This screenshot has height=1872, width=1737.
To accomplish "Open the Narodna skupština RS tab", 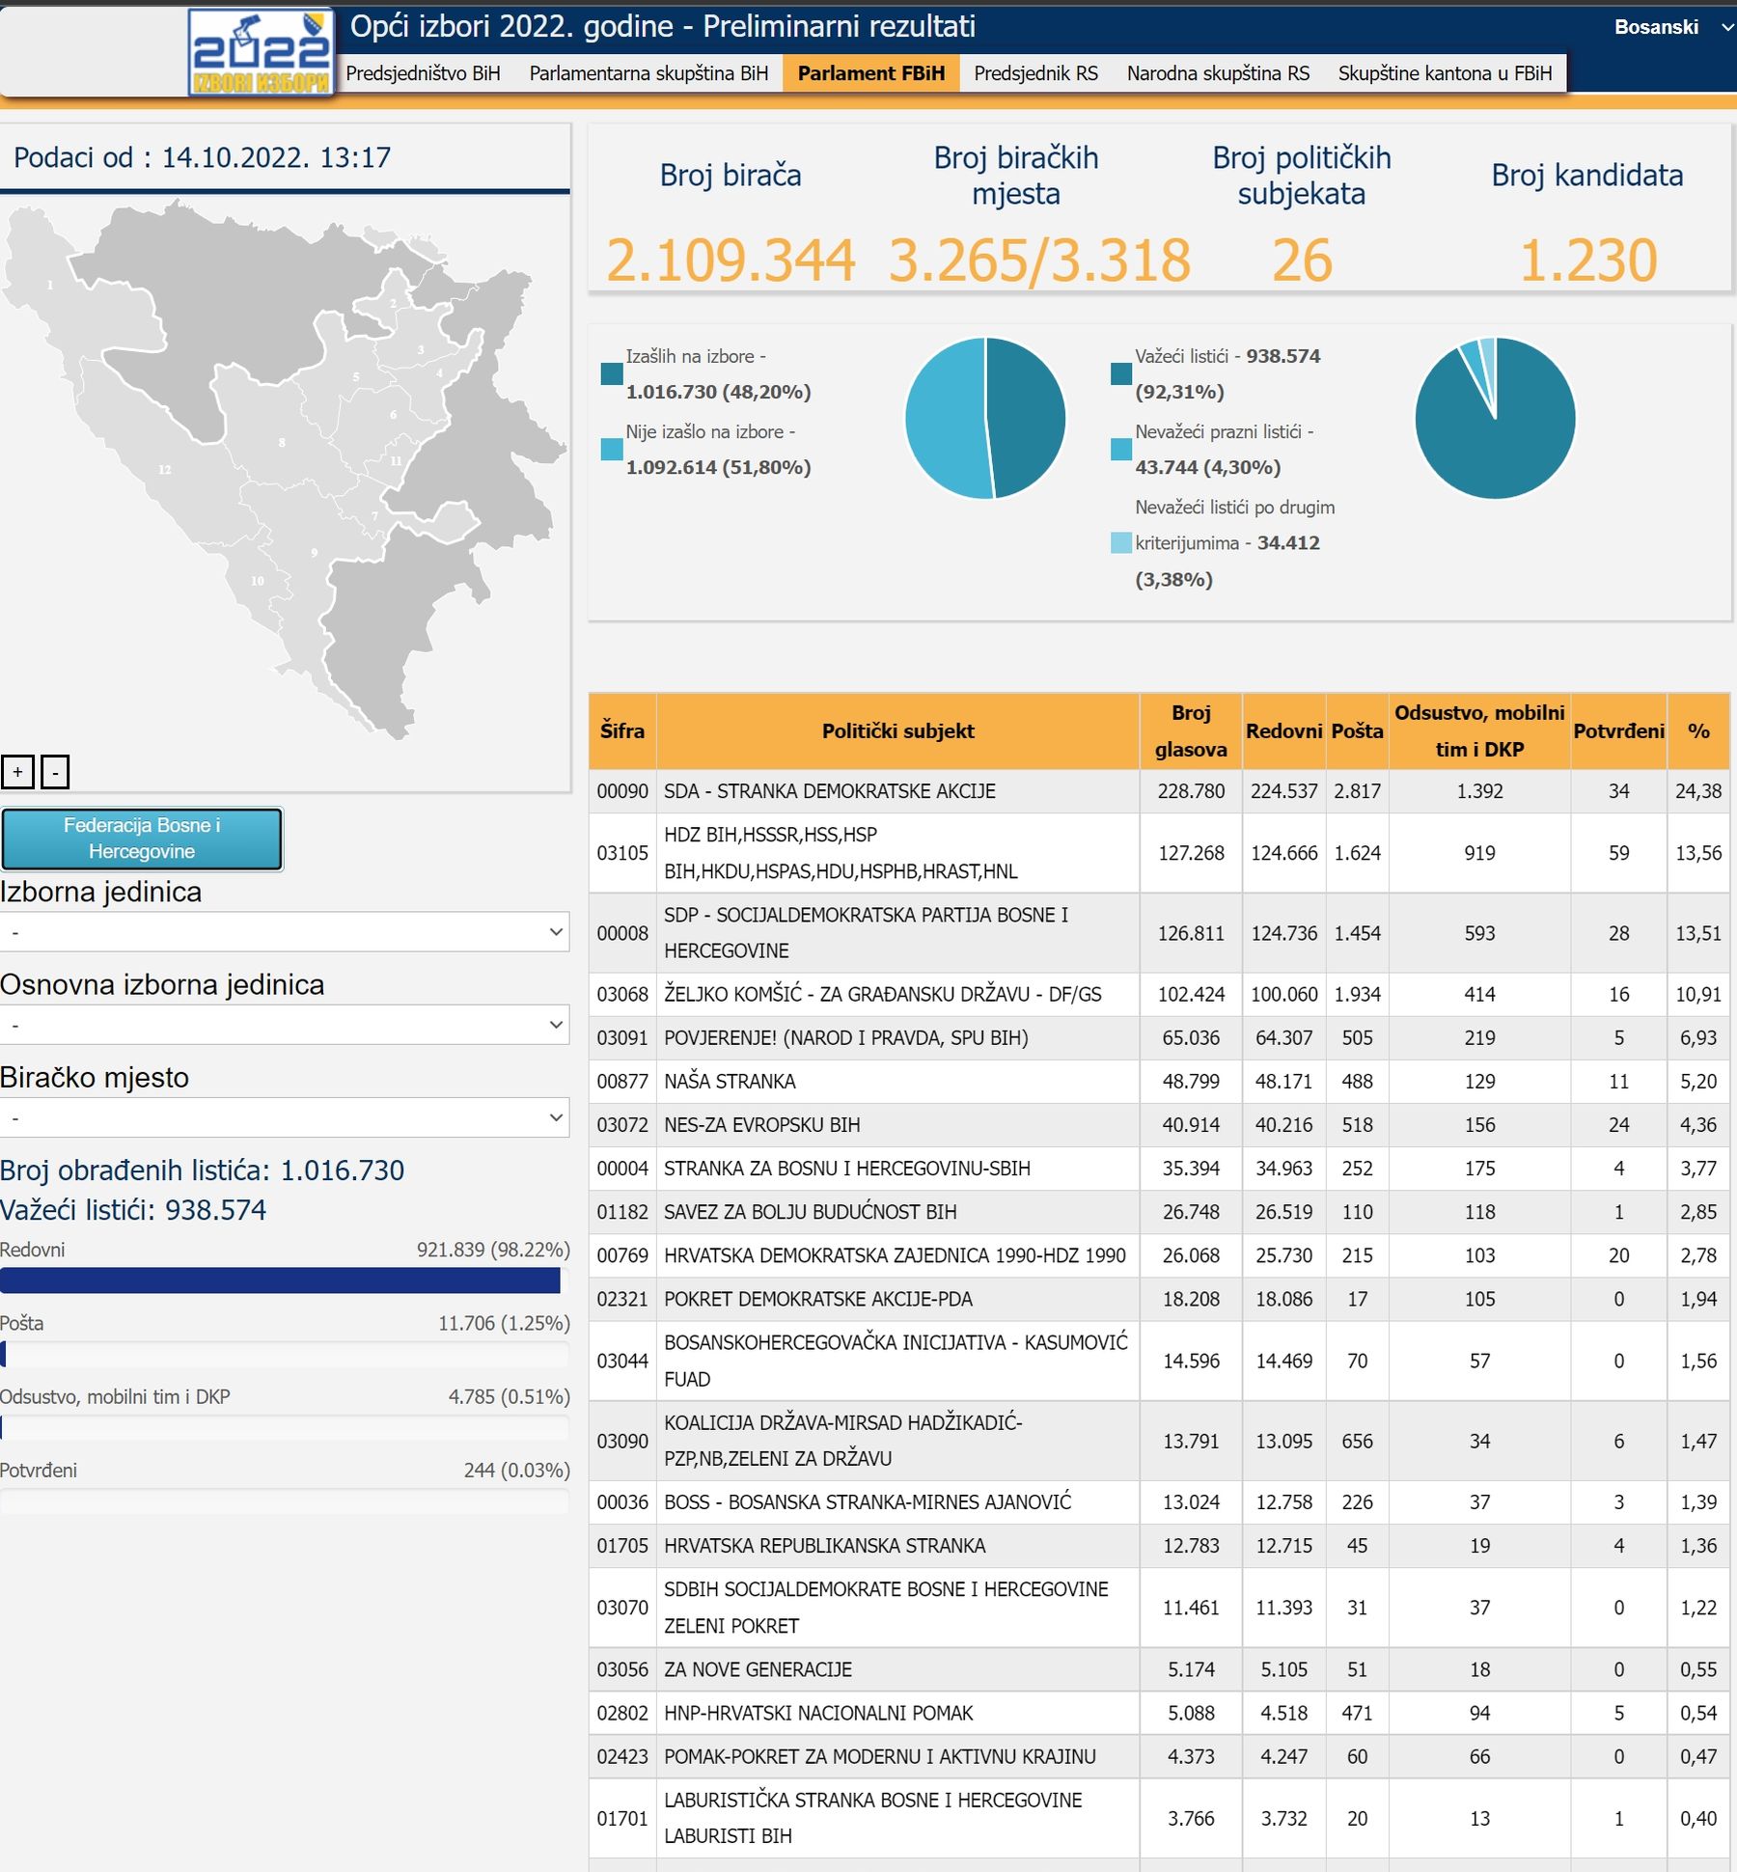I will pyautogui.click(x=1218, y=73).
